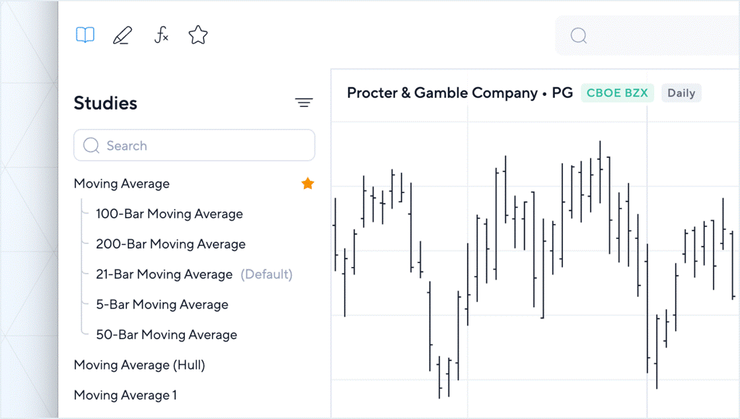Add the 50-Bar Moving Average study

tap(166, 335)
